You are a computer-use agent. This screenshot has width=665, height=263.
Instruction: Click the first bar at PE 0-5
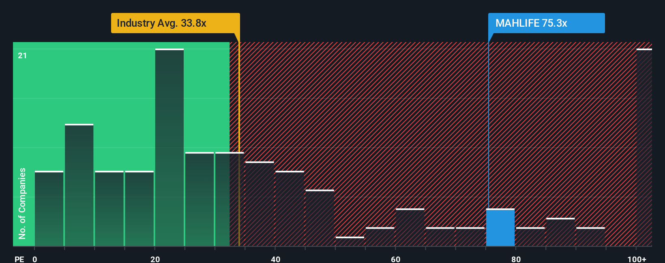tap(49, 208)
